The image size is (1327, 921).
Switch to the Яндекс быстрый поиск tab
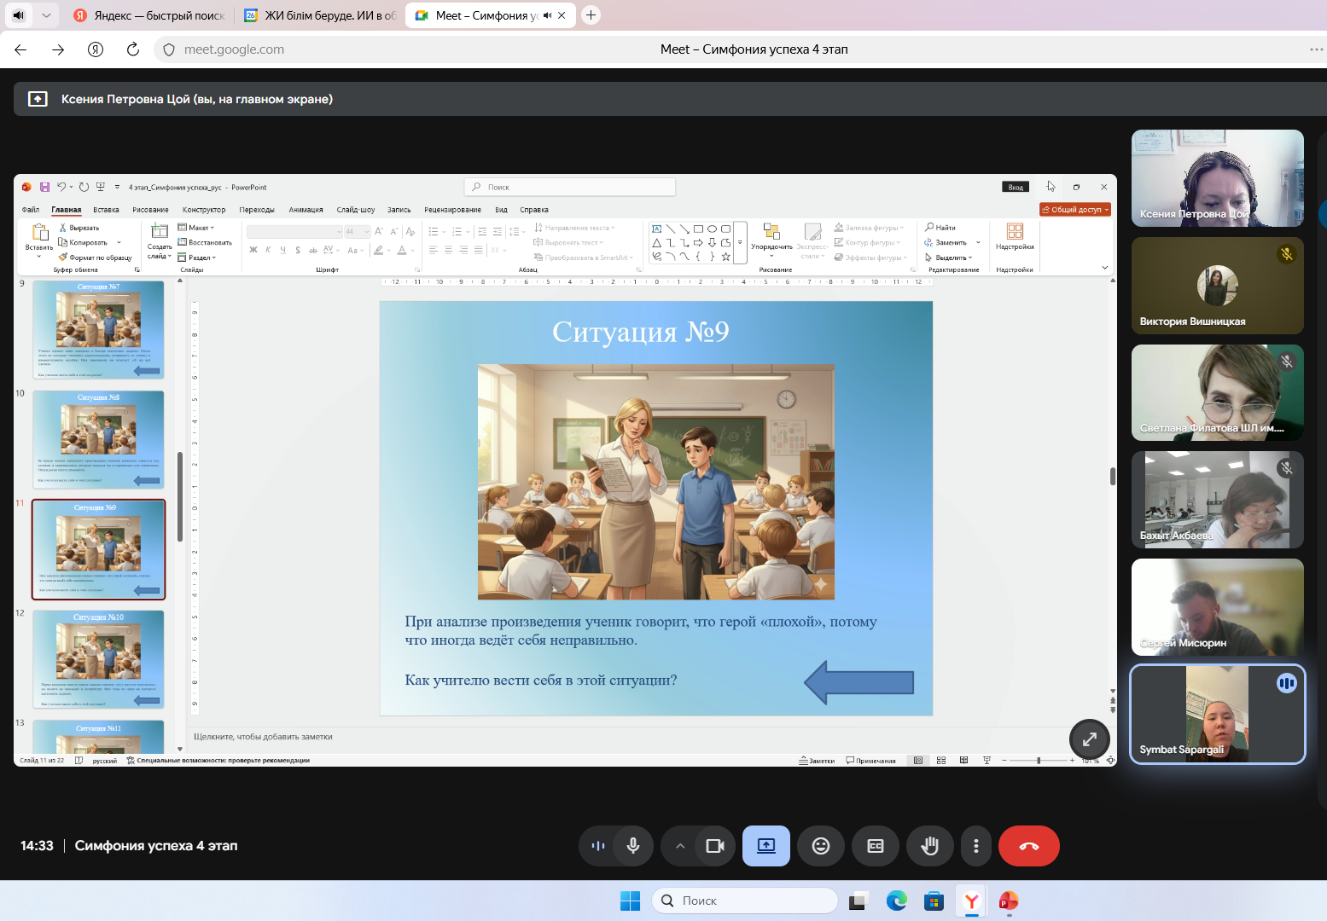pos(149,15)
